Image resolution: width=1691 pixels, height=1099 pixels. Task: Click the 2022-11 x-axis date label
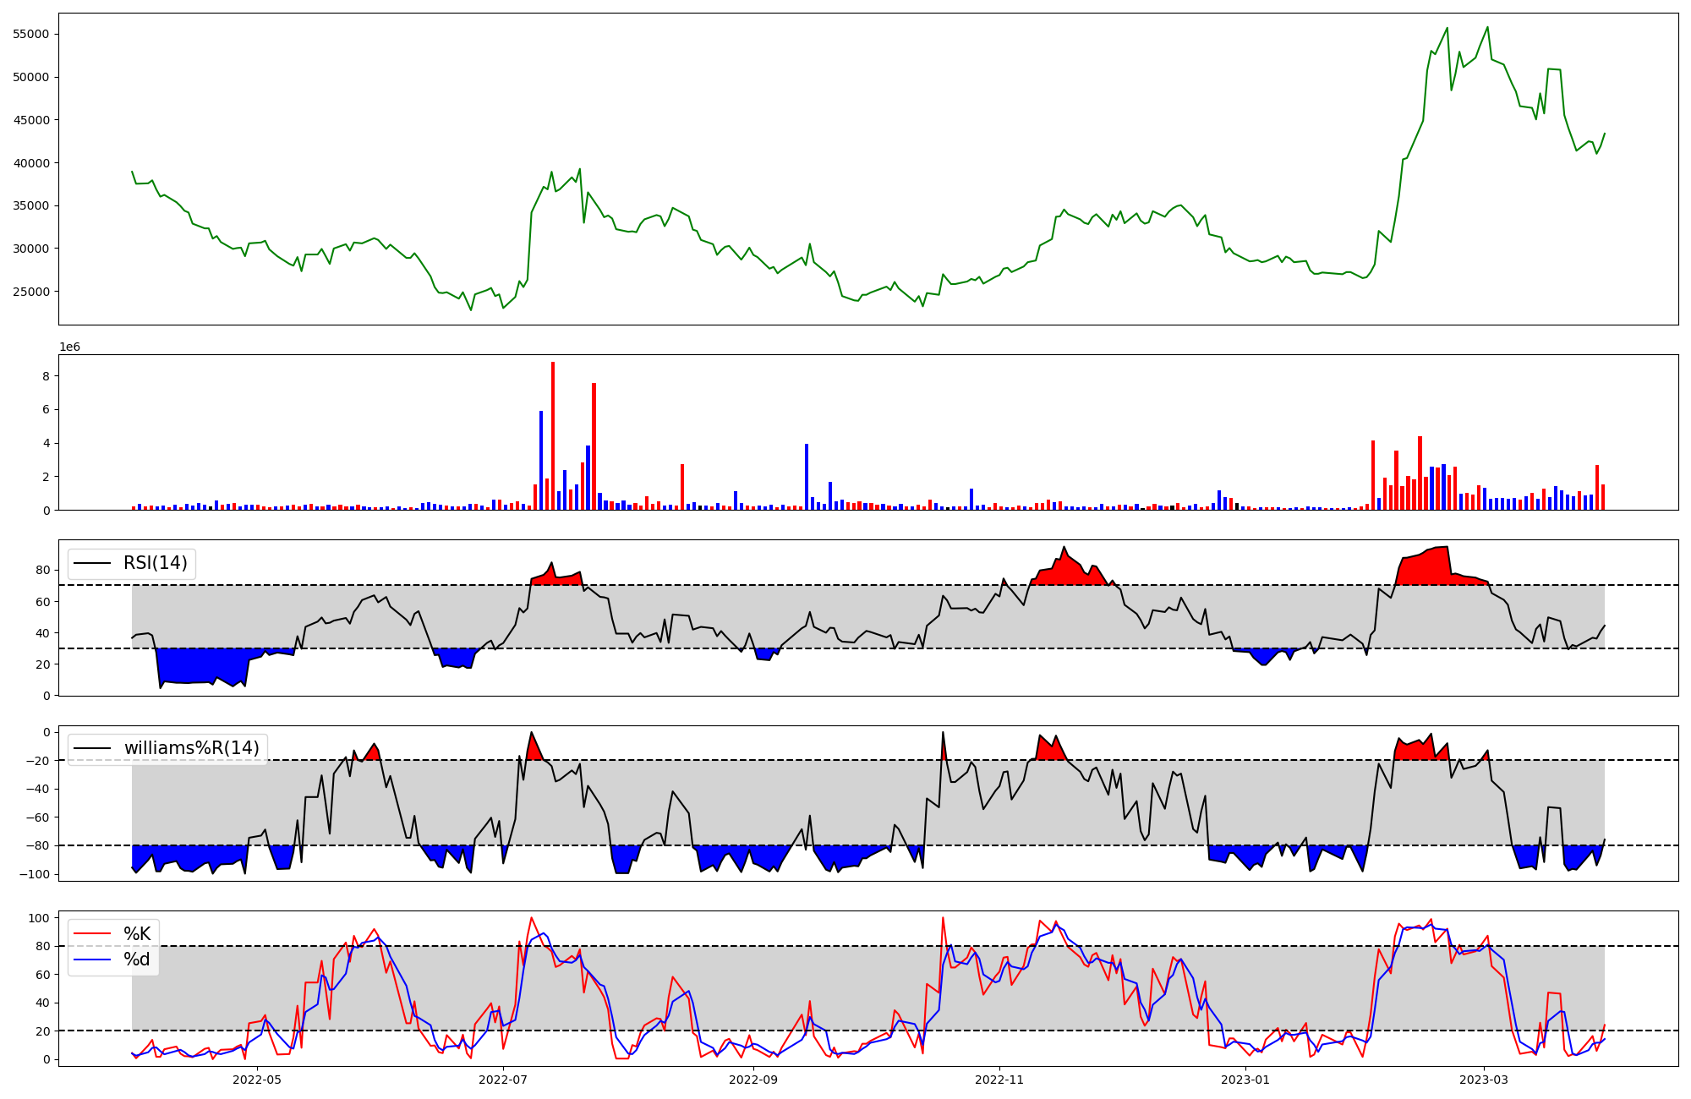tap(999, 1080)
